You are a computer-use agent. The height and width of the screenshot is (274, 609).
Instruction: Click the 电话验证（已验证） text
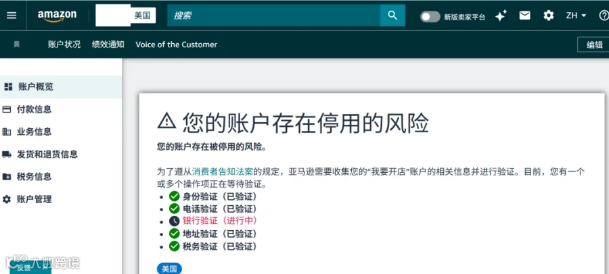click(220, 209)
